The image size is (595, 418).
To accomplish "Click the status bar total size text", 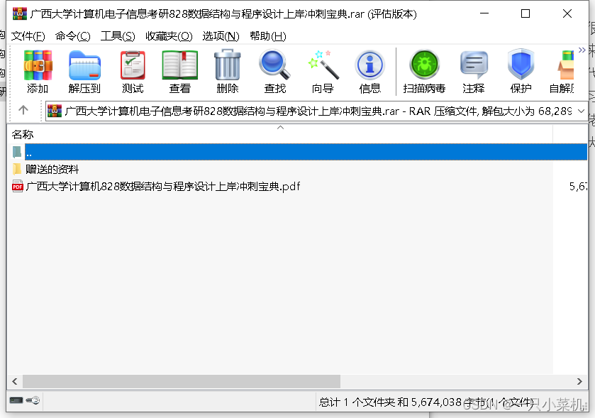I will 426,402.
